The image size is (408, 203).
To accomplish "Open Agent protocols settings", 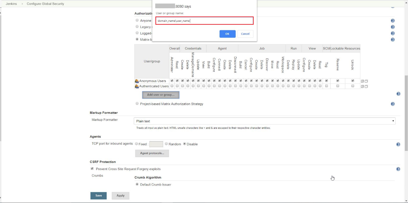I will pyautogui.click(x=152, y=153).
